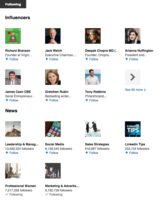The image size is (167, 201).
Task: Click the Executive Chairman,... headline
Action: [61, 55]
